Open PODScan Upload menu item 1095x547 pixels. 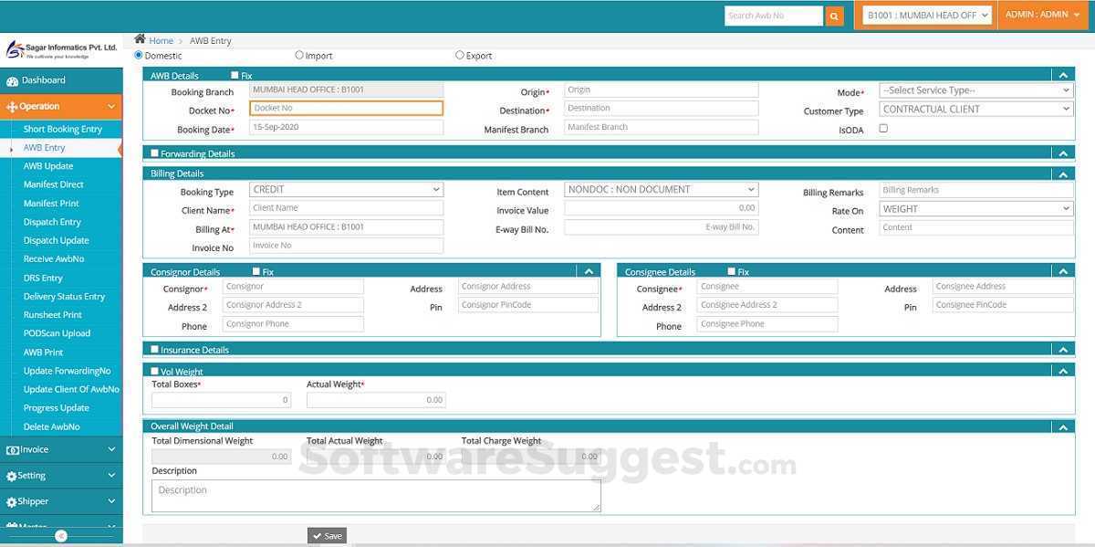click(x=57, y=333)
